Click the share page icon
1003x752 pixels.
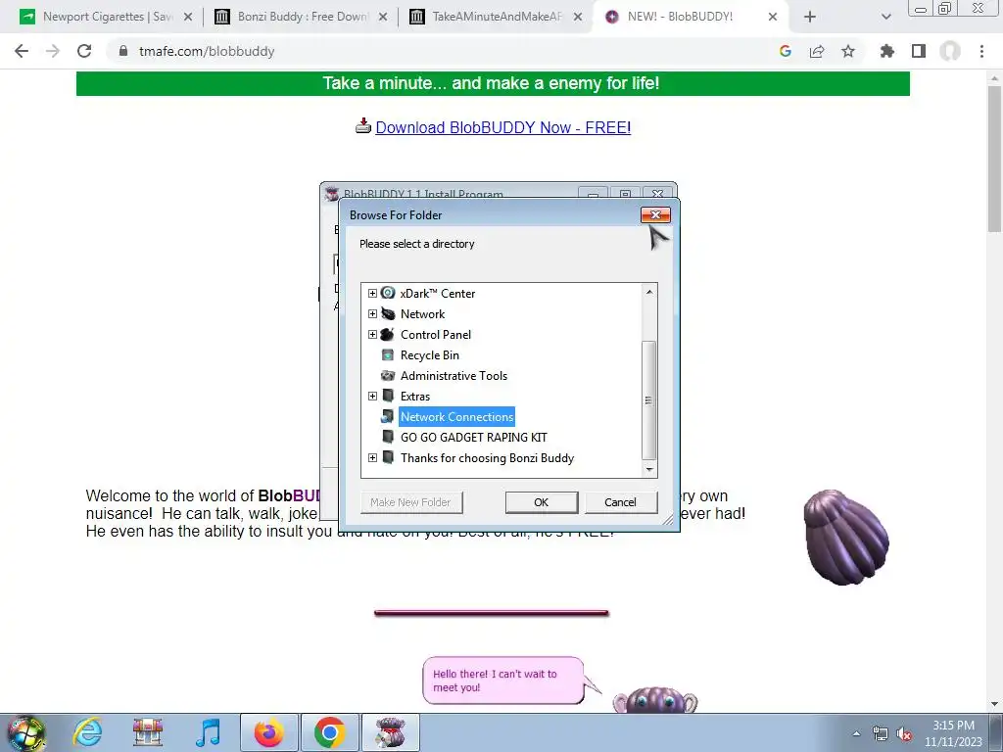(817, 51)
